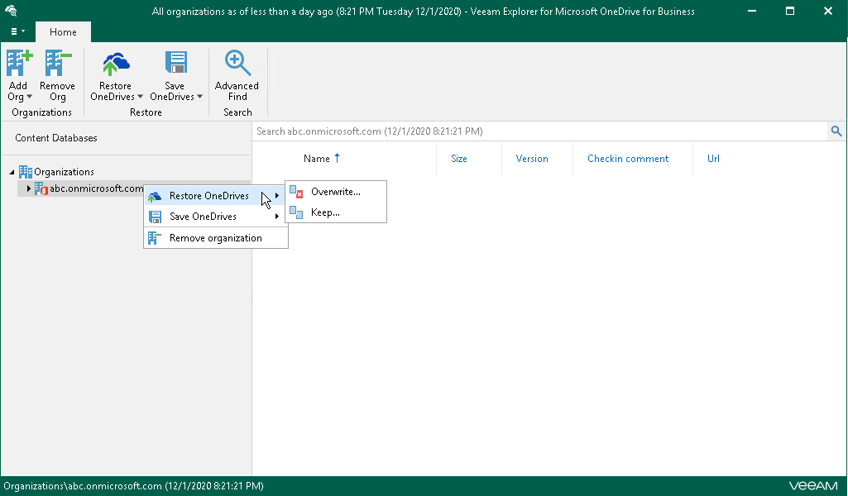Click the Veeam app icon in title bar

(11, 11)
